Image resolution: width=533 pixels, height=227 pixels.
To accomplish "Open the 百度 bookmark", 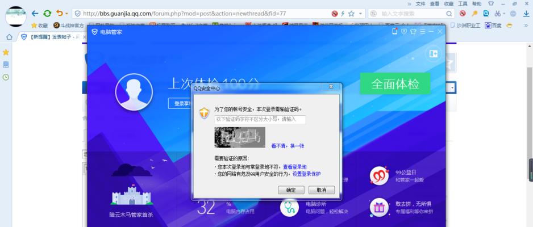I will (x=493, y=26).
